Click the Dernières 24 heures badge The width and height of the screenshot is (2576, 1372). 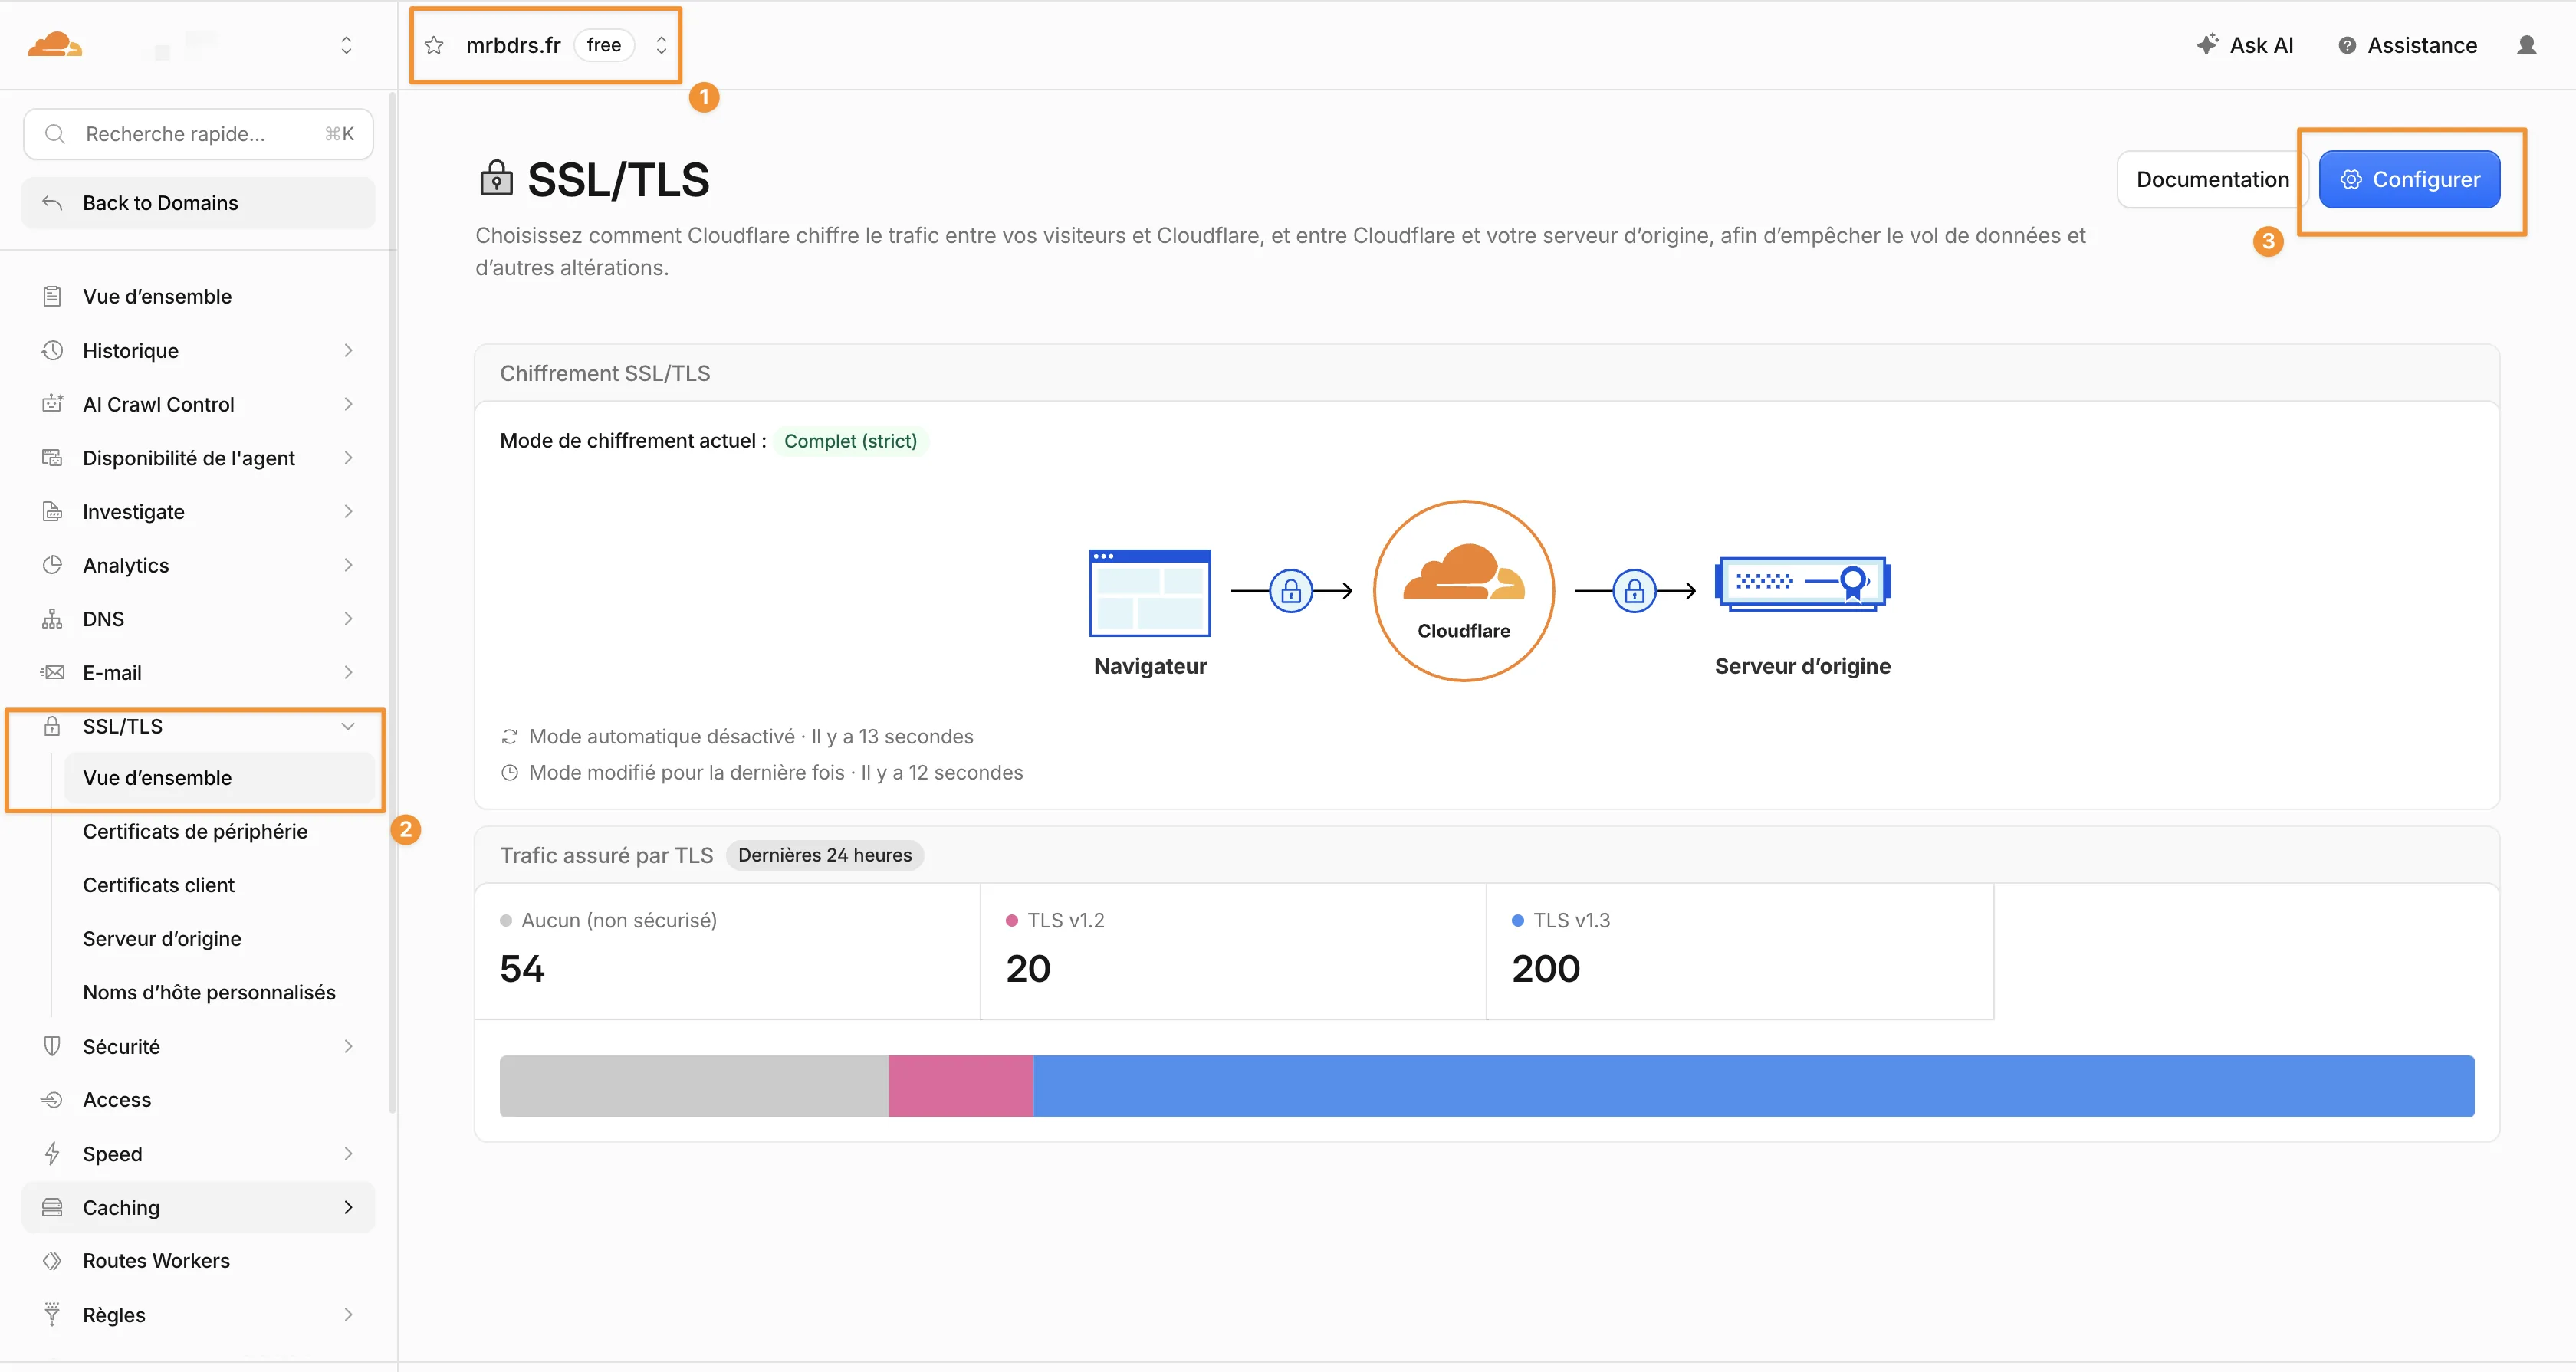click(x=825, y=856)
